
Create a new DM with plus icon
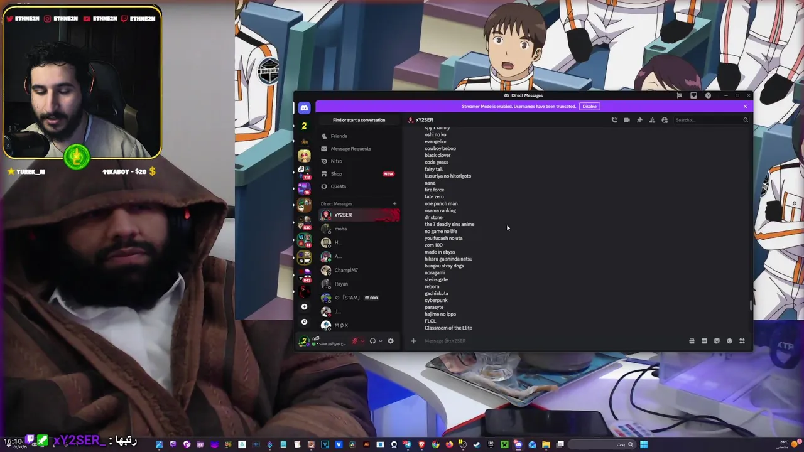pyautogui.click(x=394, y=203)
